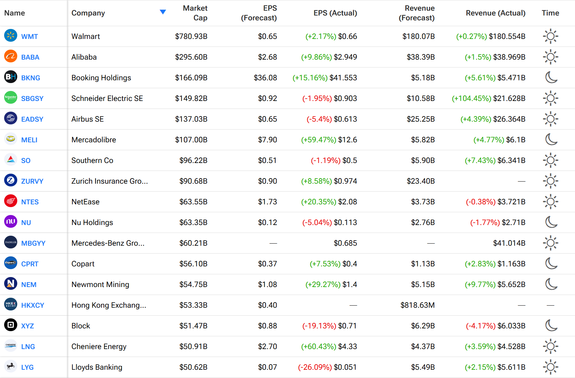Image resolution: width=575 pixels, height=378 pixels.
Task: Open the XYZ ticker link
Action: pos(27,326)
